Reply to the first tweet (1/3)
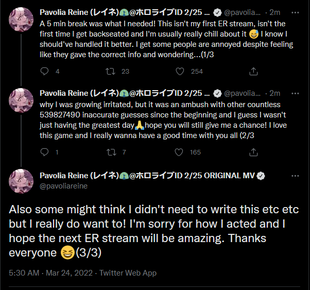Screen dimensions: 310x290 44,72
